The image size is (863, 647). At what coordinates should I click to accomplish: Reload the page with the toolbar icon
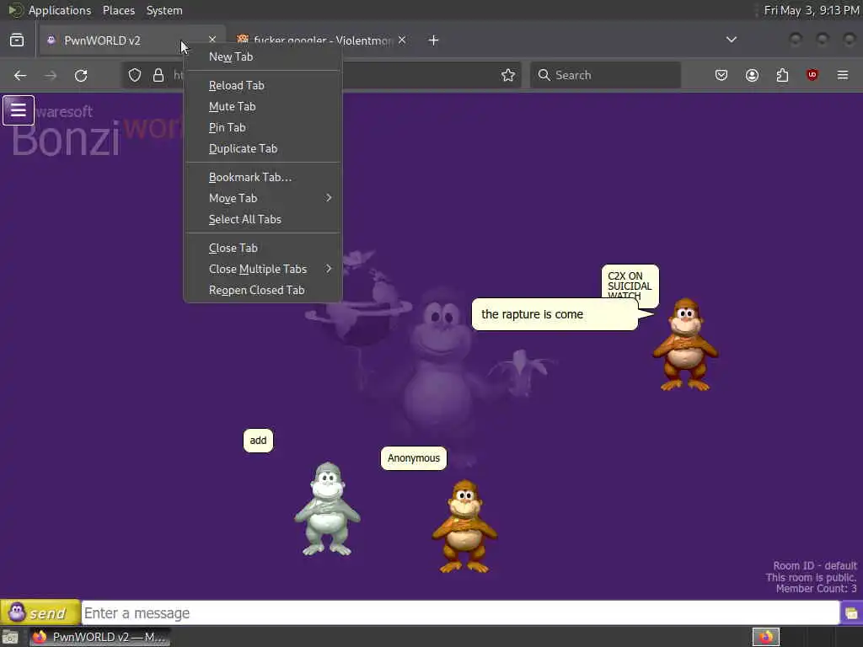click(81, 75)
